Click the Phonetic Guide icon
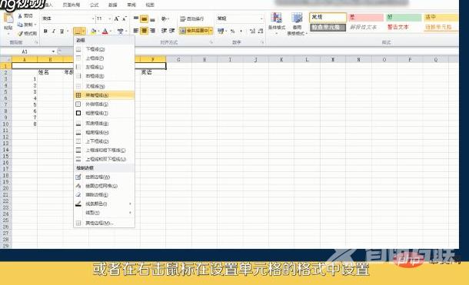 (120, 31)
